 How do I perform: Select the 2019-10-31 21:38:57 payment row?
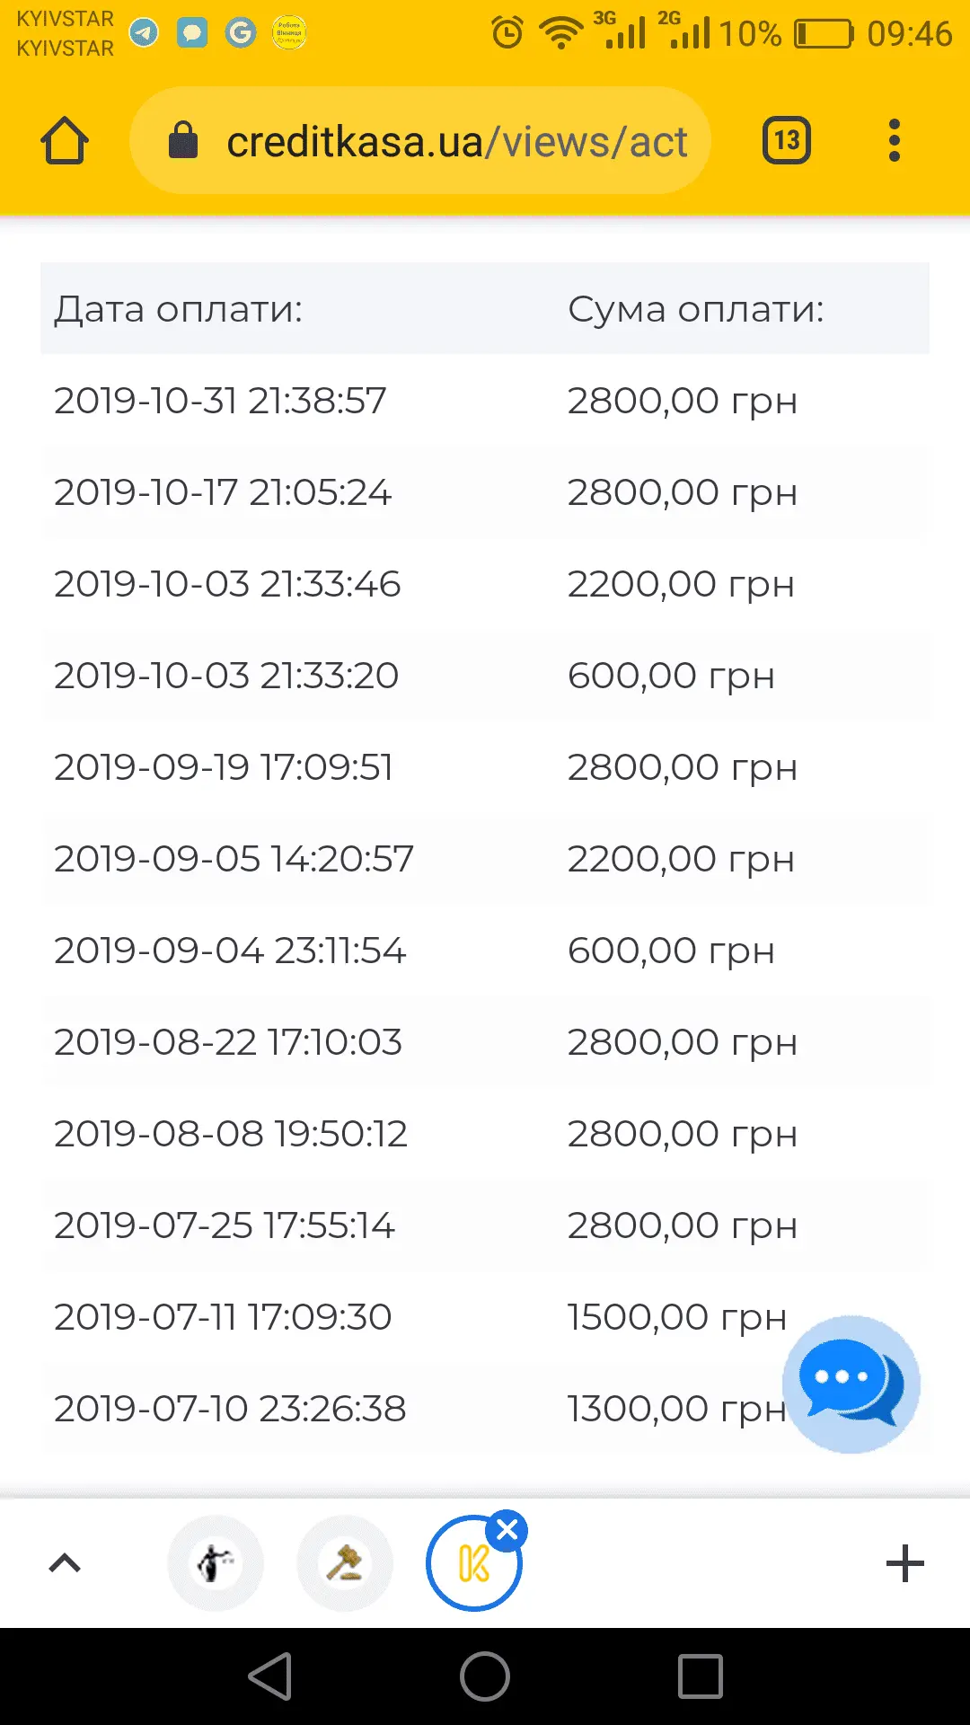pos(220,401)
